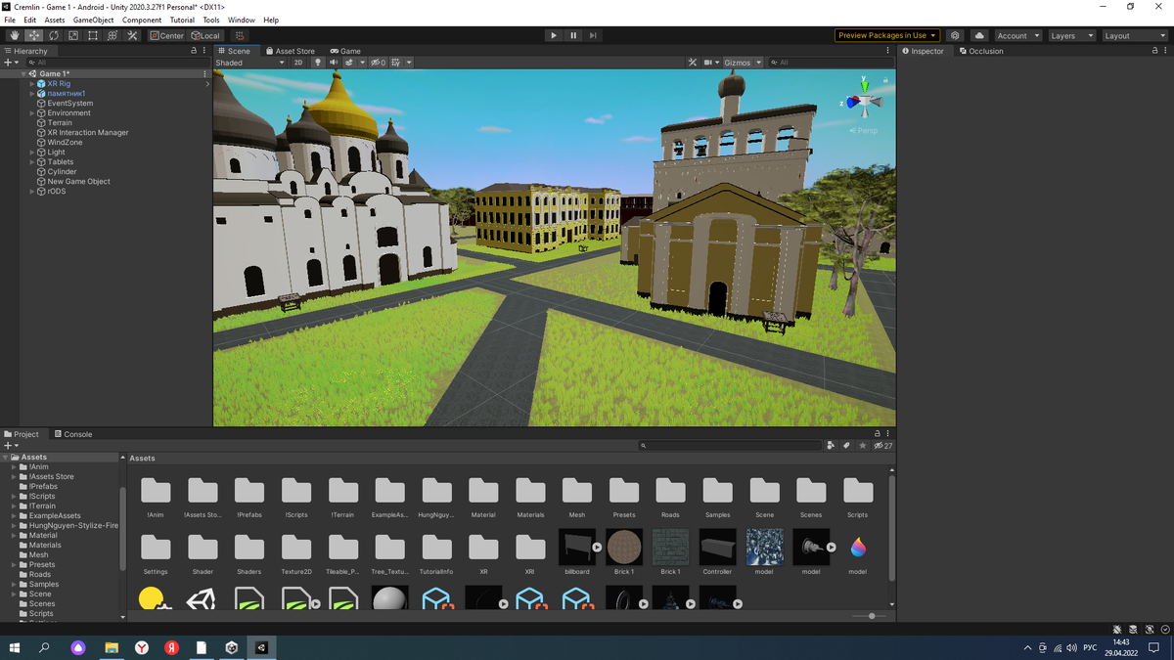Open the Account dropdown
Screen dimensions: 1174x660
(x=1017, y=35)
